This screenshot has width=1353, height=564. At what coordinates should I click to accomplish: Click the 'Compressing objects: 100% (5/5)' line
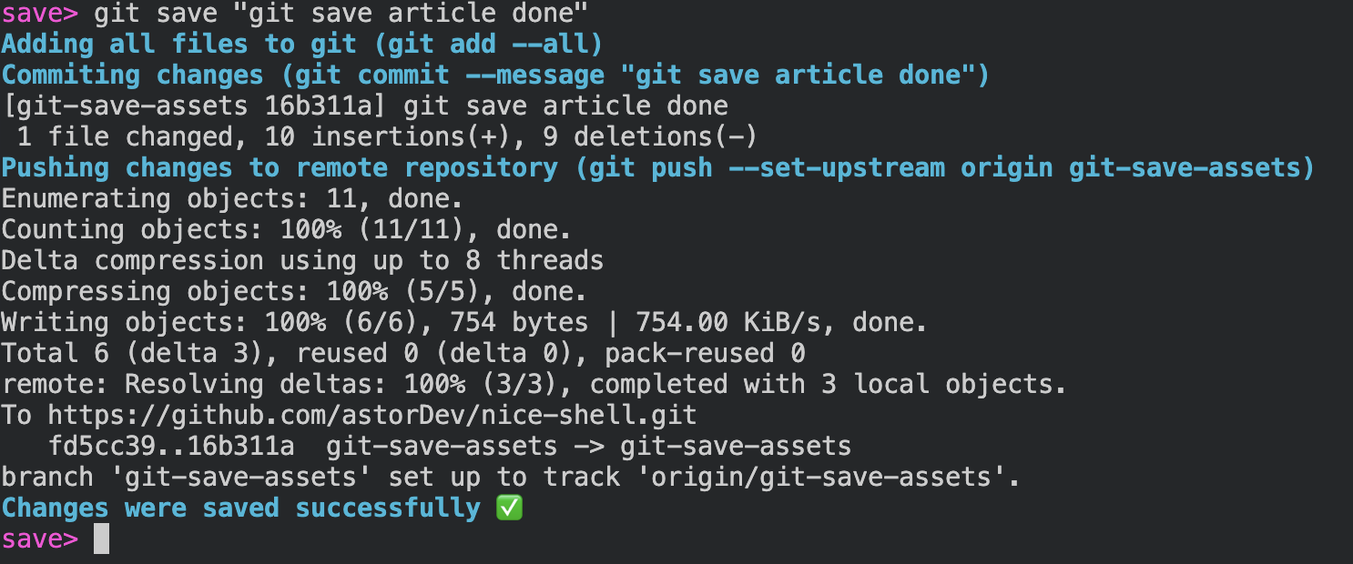[294, 291]
